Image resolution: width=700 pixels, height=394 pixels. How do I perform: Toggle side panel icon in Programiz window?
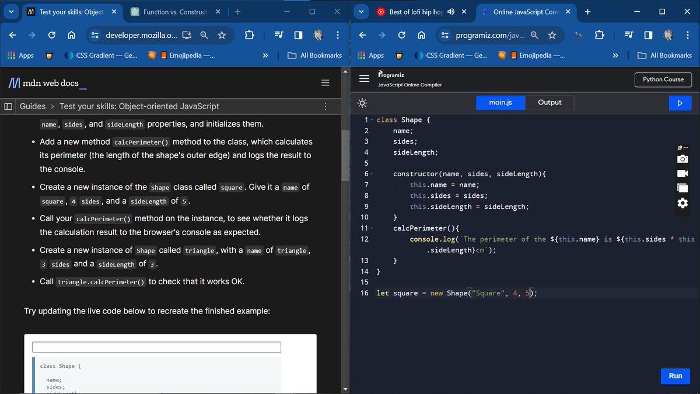tap(648, 35)
